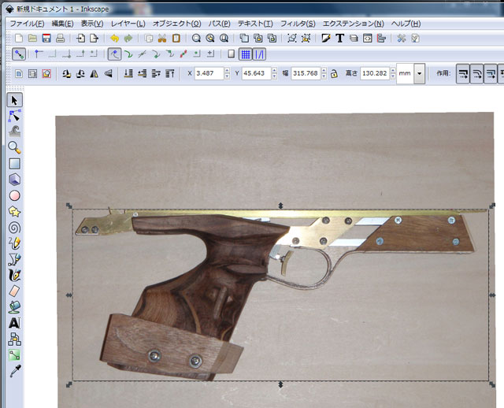Open the XML editor
This screenshot has height=408, width=504.
pyautogui.click(x=368, y=39)
